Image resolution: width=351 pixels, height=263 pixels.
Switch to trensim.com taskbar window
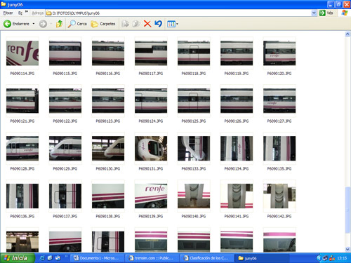click(151, 258)
